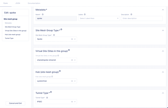Screen dimensions: 168x108
Task: Open the shared/spoke-shownet dropdown arrow
Action: coord(75,60)
